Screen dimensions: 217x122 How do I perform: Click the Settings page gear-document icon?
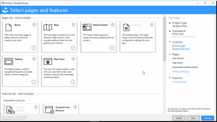[126, 27]
